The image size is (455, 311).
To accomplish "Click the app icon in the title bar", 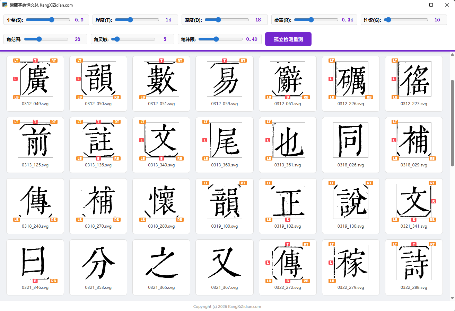I will [5, 5].
